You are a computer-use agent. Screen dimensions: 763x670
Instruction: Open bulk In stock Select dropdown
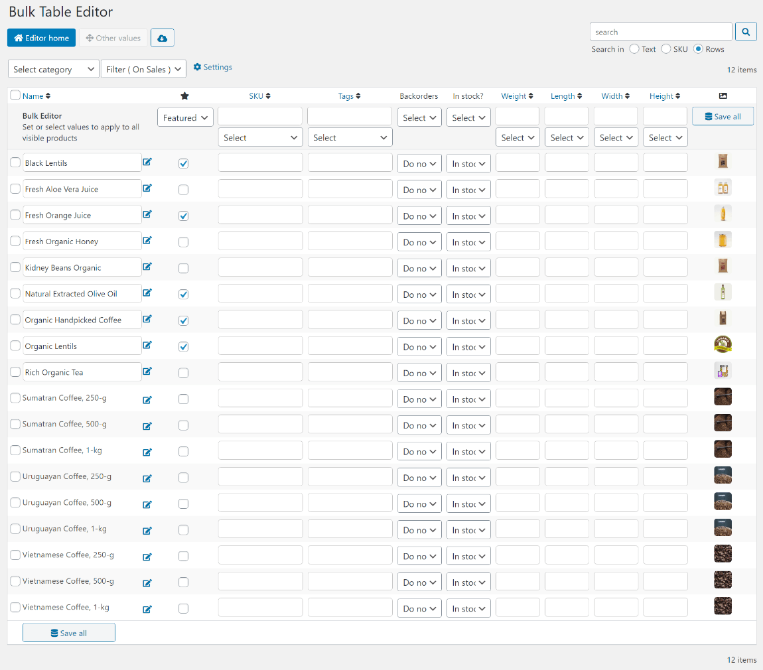tap(468, 117)
